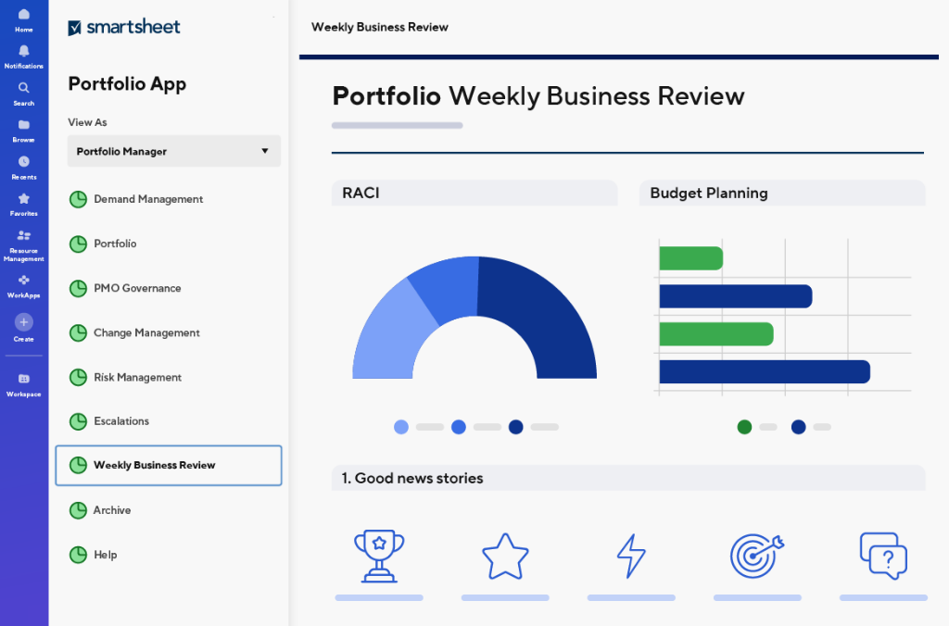Open Notifications bell icon
This screenshot has width=949, height=626.
pyautogui.click(x=23, y=52)
